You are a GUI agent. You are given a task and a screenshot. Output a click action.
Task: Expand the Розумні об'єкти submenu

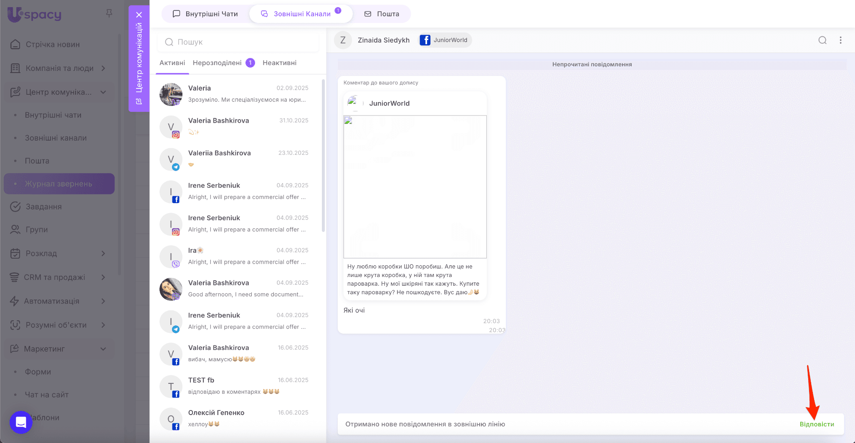[103, 325]
